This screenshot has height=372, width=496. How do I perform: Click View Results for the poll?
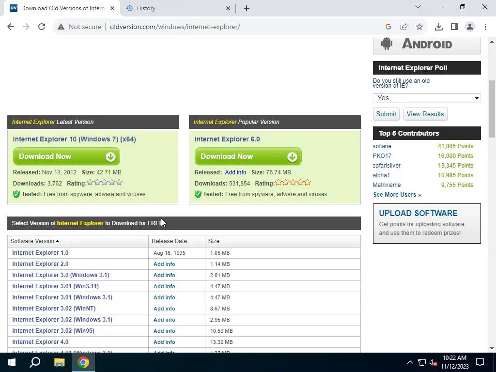point(425,114)
